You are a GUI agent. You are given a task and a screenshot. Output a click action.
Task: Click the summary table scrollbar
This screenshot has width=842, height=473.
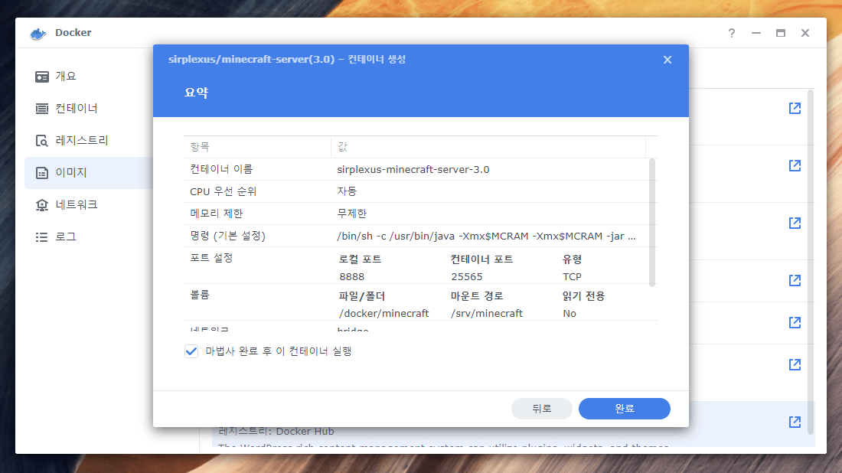pyautogui.click(x=652, y=222)
